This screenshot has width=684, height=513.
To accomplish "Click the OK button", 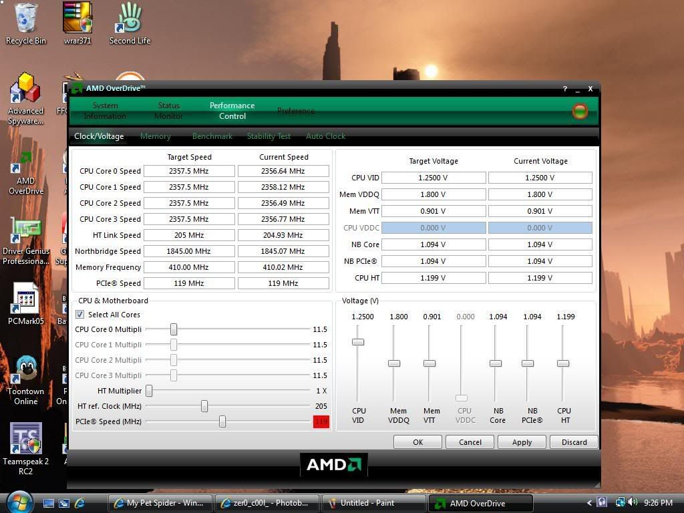I will tap(417, 442).
